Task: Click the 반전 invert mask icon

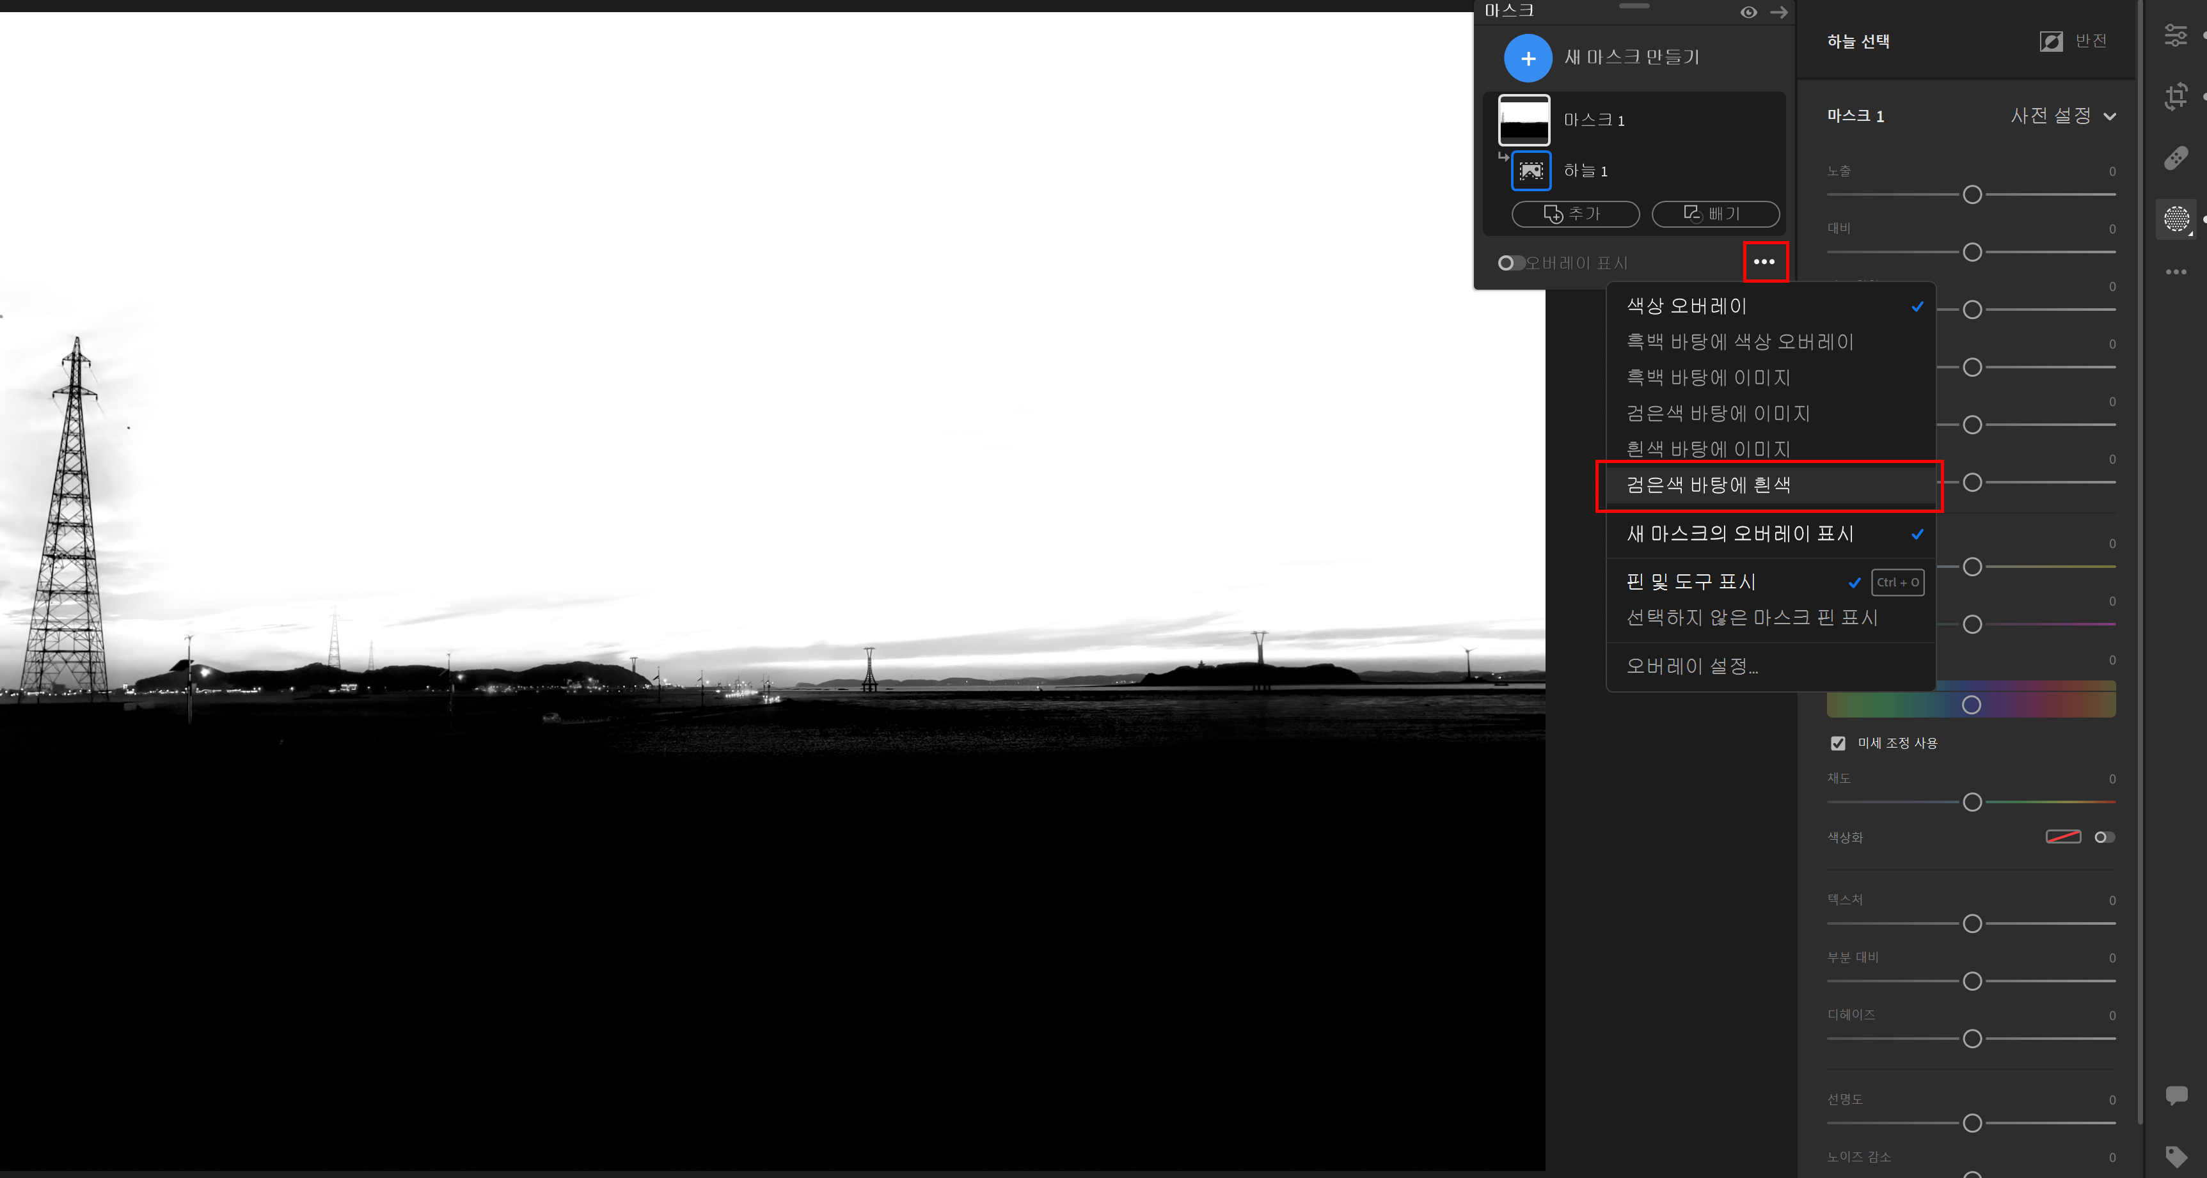Action: click(x=2051, y=41)
